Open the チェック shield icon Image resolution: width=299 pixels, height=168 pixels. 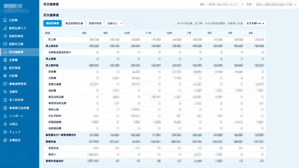pos(5,132)
